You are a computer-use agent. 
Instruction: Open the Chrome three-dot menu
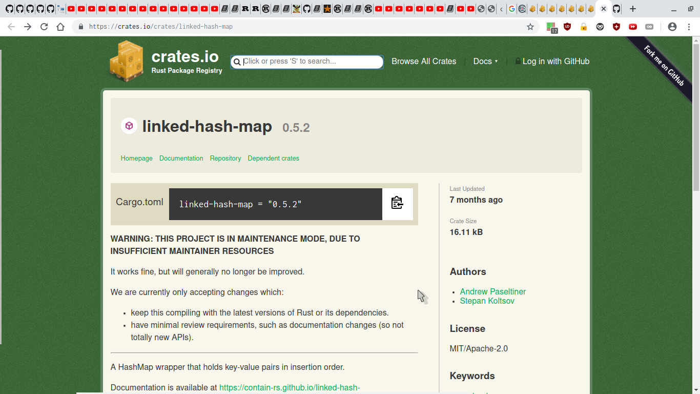click(689, 27)
